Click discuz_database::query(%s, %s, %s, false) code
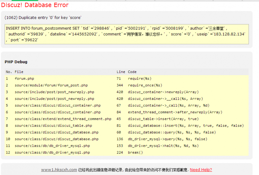 pyautogui.click(x=172, y=132)
